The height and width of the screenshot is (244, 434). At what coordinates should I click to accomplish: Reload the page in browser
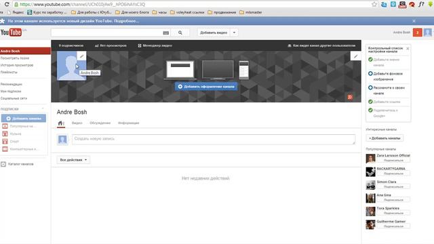pos(7,4)
